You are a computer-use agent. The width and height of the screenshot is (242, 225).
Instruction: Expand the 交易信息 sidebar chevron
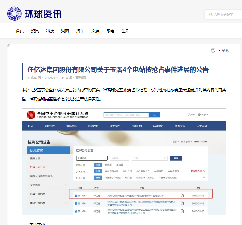66,185
